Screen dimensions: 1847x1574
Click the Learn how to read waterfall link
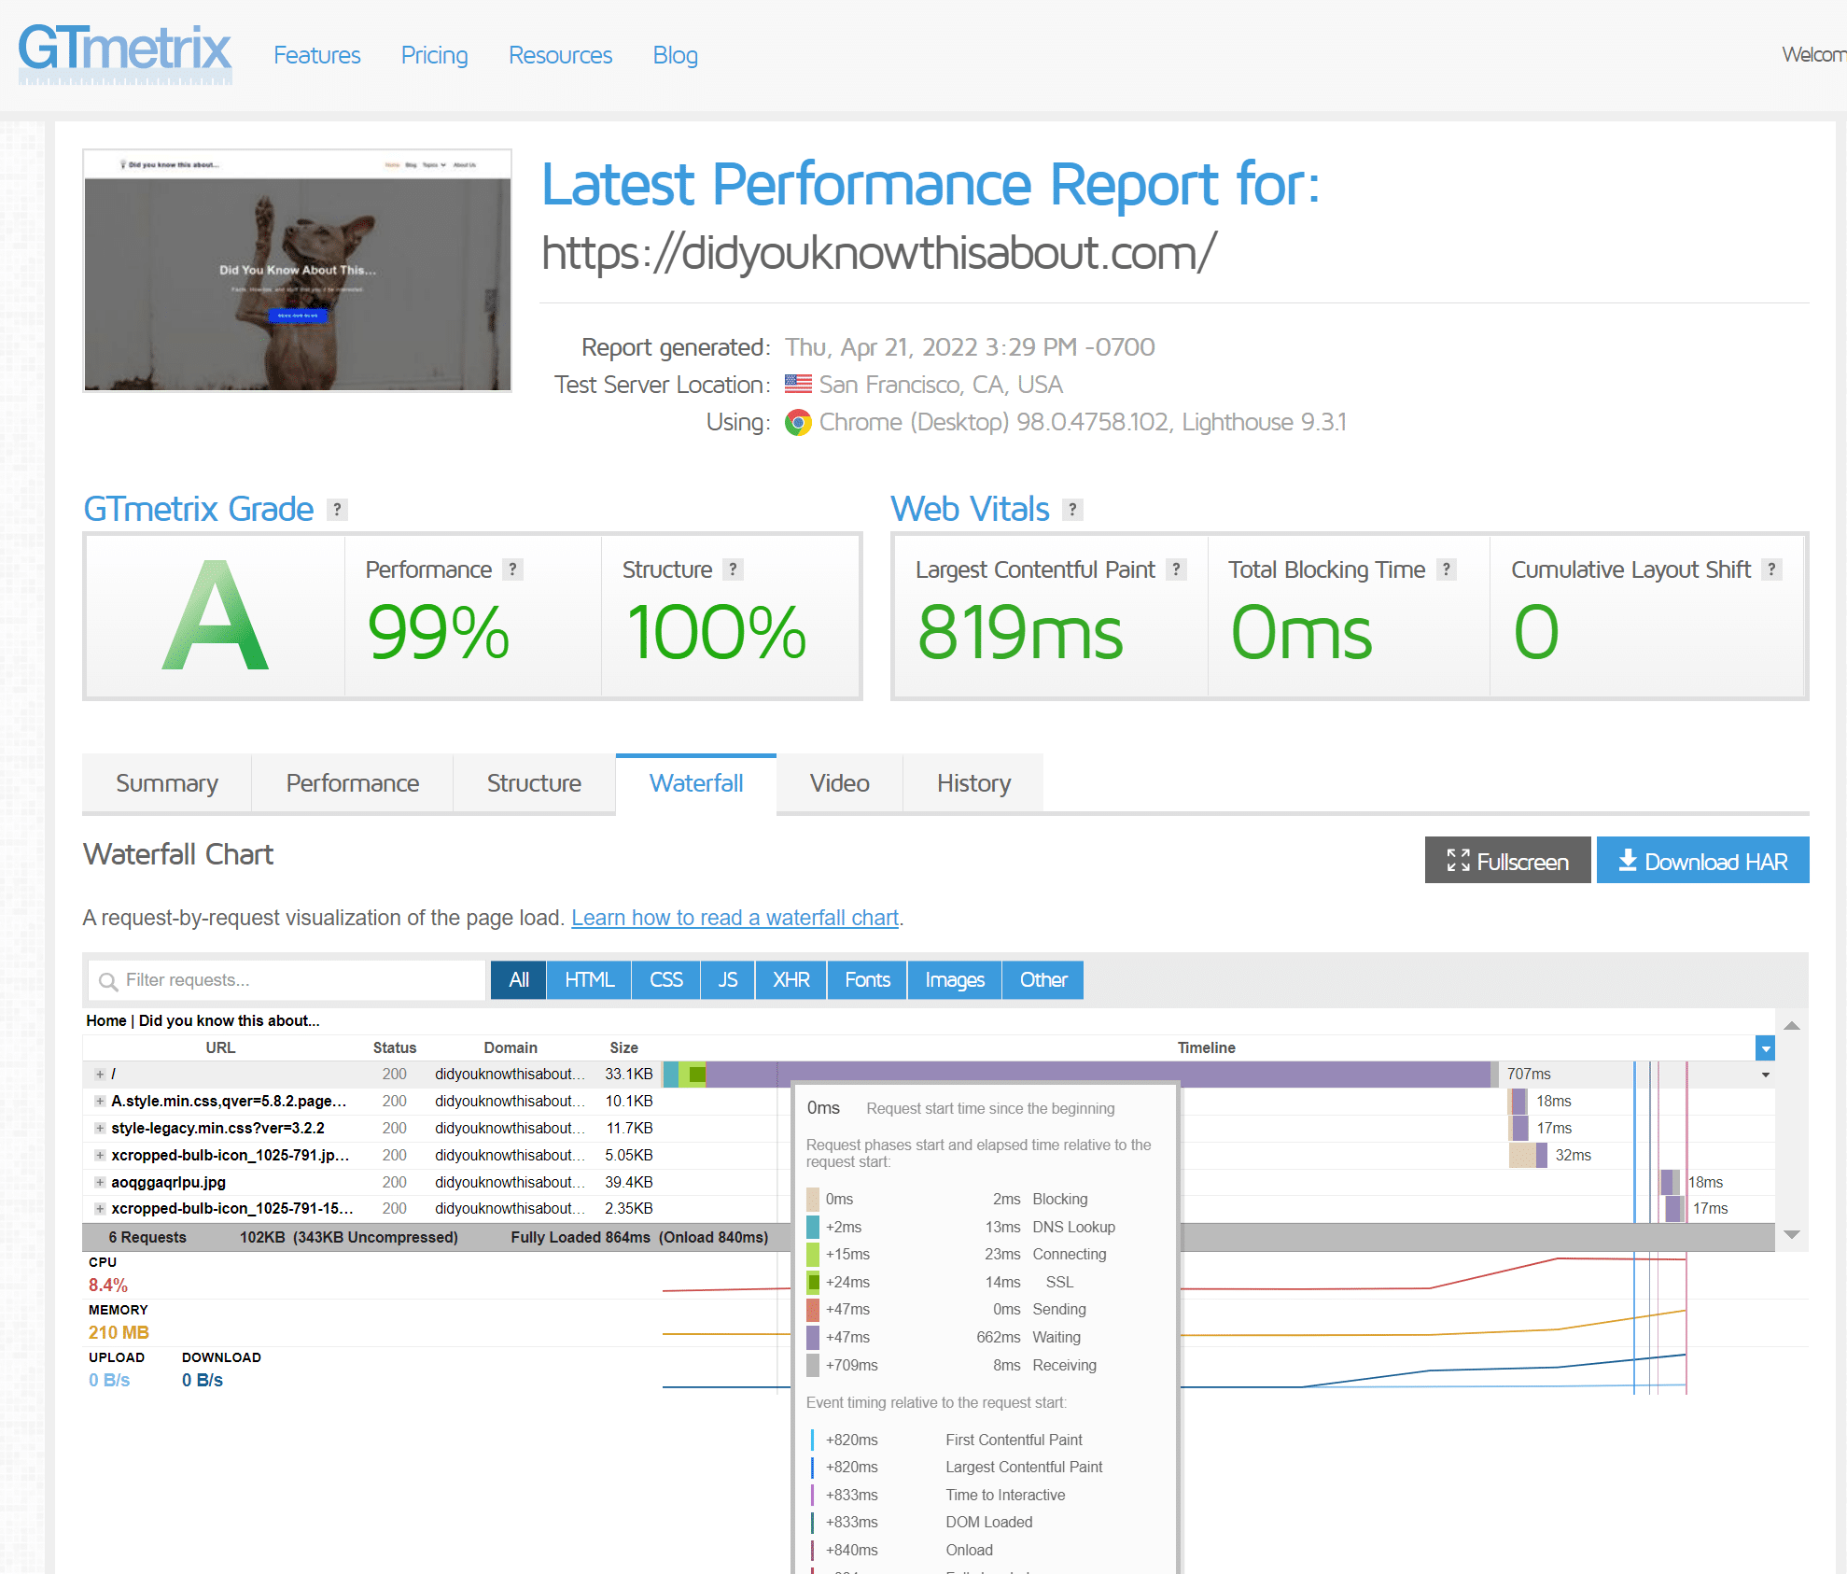pos(735,917)
